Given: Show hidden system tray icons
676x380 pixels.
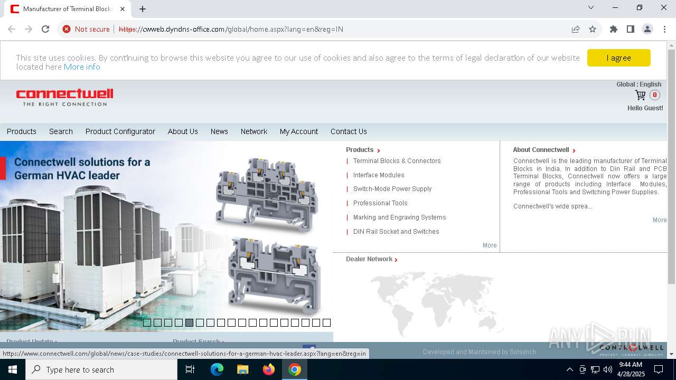Looking at the screenshot, I should click(569, 369).
